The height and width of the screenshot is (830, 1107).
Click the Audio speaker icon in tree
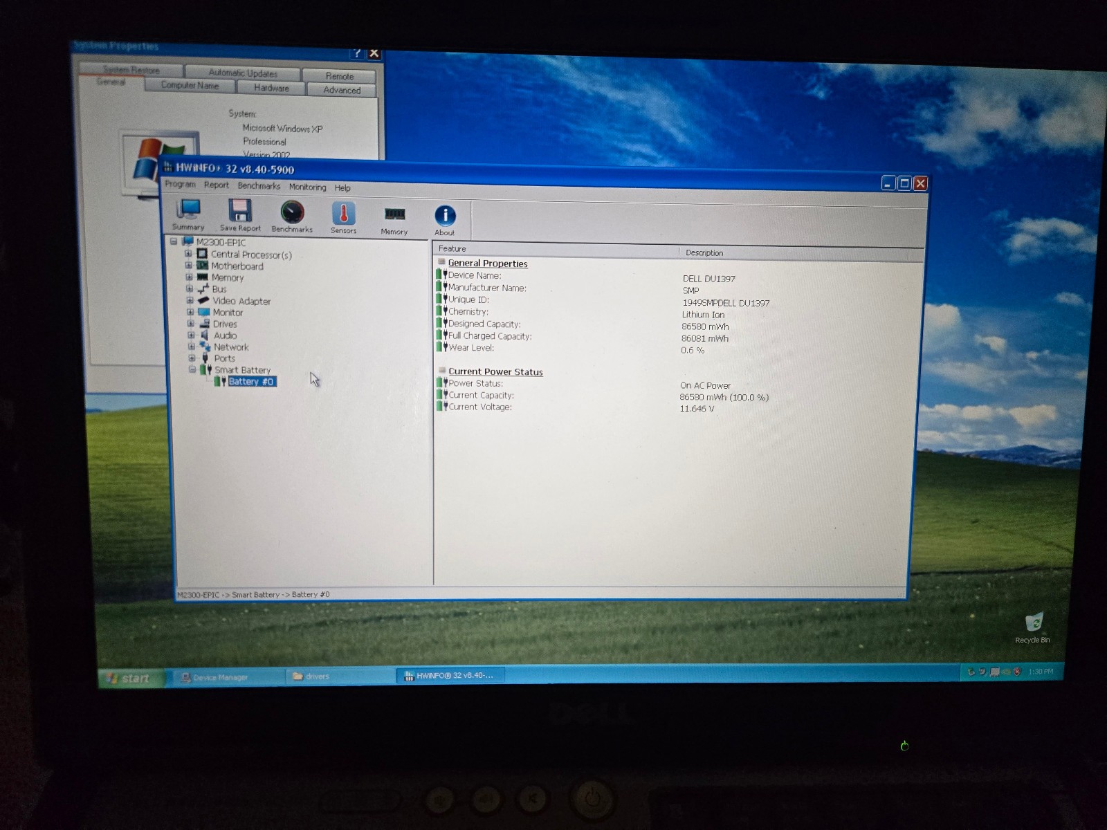pos(205,335)
